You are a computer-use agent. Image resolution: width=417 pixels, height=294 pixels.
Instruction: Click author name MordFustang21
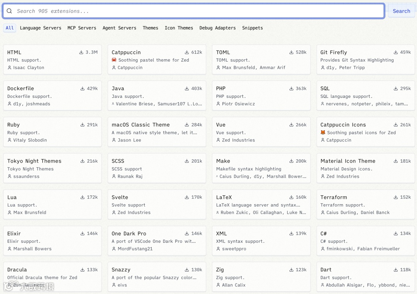click(x=135, y=249)
